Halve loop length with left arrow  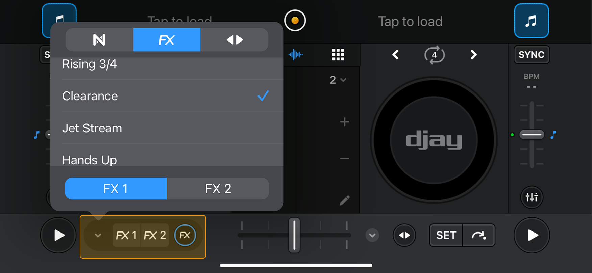click(x=395, y=55)
